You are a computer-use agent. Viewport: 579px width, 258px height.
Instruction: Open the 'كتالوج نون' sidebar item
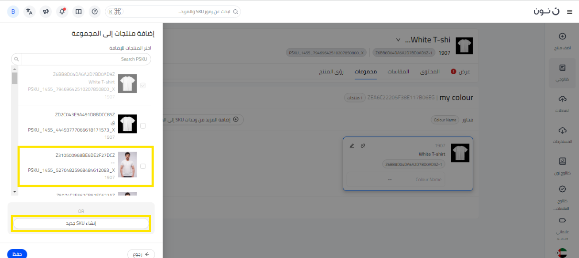click(562, 167)
